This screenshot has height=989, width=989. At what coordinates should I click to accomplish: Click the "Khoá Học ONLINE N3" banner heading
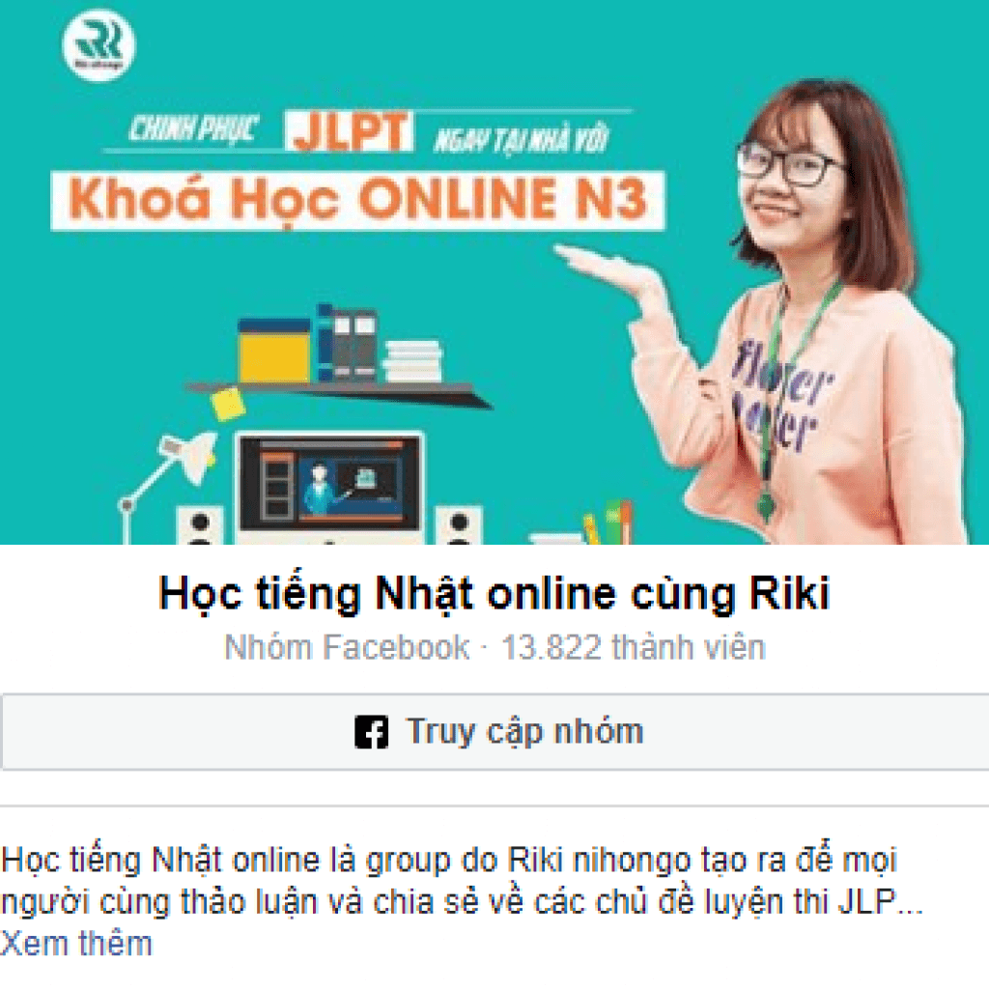[357, 200]
